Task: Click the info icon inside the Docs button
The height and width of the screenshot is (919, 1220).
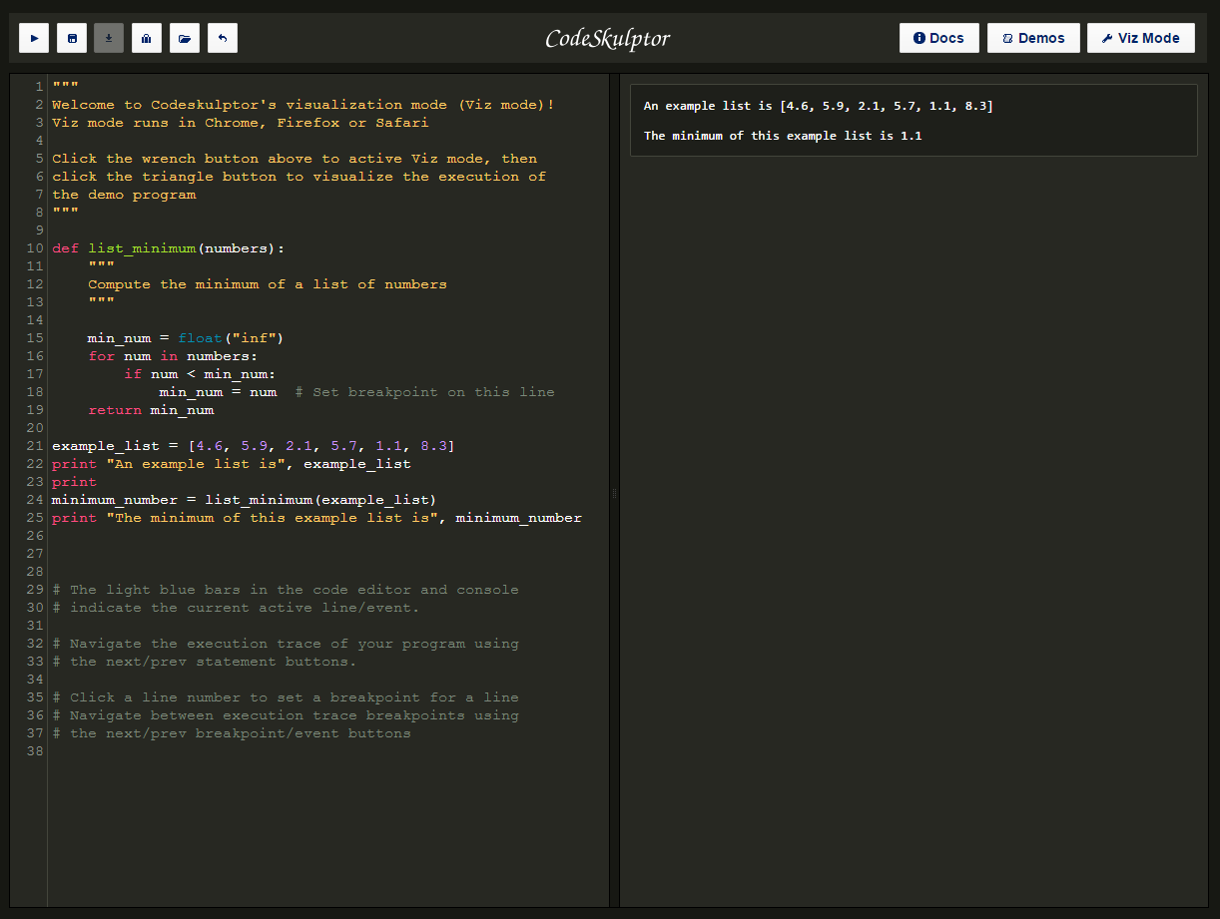Action: 920,37
